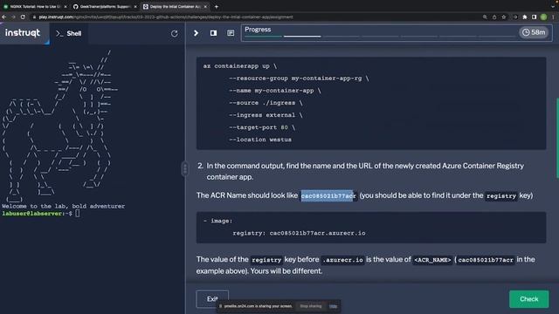Toggle split panel layout icon
Viewport: 559px width, 314px height.
pyautogui.click(x=213, y=33)
